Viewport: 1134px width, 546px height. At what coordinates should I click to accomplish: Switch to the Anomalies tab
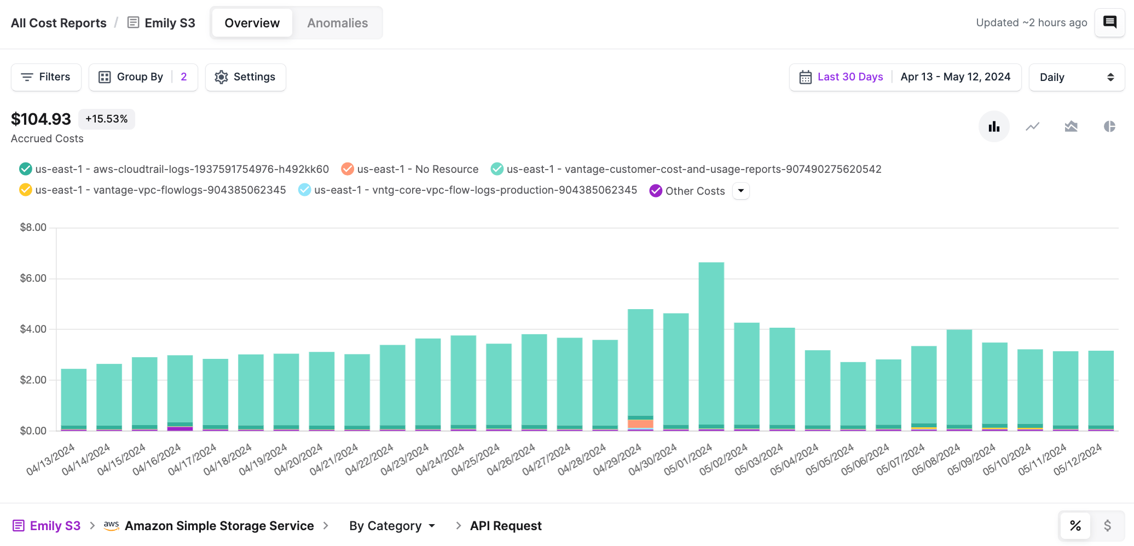point(337,23)
